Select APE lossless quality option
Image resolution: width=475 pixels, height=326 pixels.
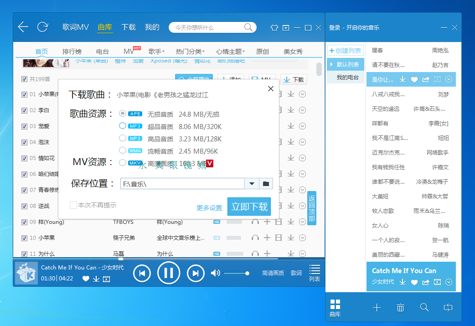click(x=122, y=114)
